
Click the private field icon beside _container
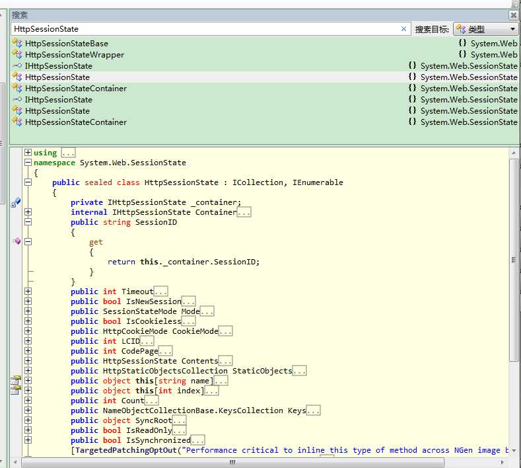click(x=16, y=202)
